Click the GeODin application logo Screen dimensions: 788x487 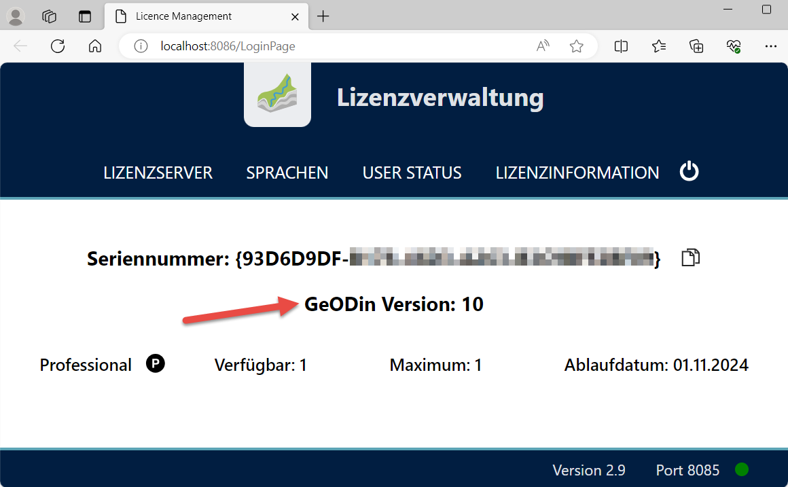coord(277,94)
